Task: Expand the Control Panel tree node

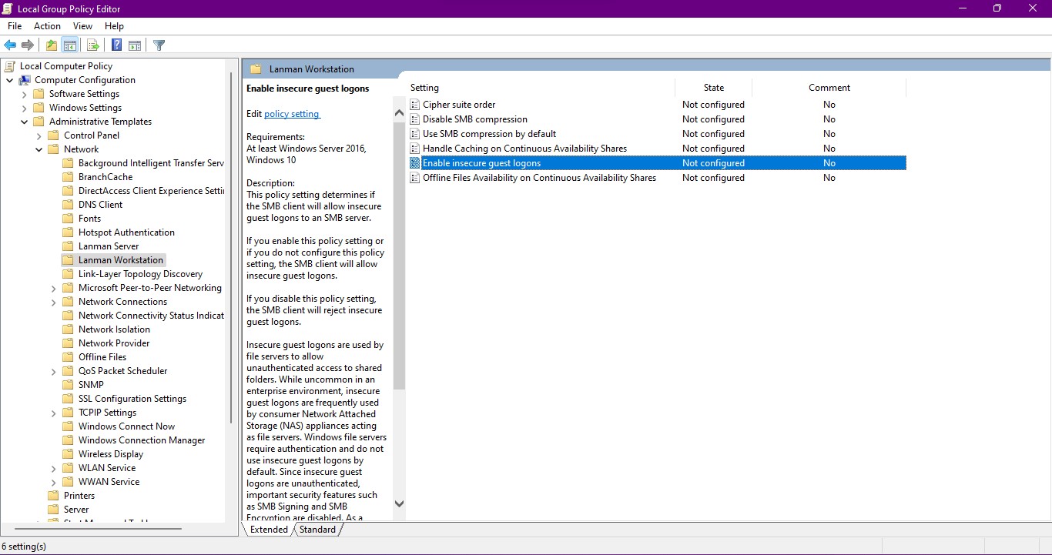Action: pyautogui.click(x=39, y=135)
